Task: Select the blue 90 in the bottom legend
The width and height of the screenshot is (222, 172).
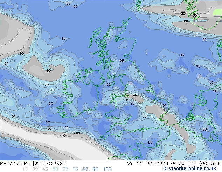Action: click(75, 169)
